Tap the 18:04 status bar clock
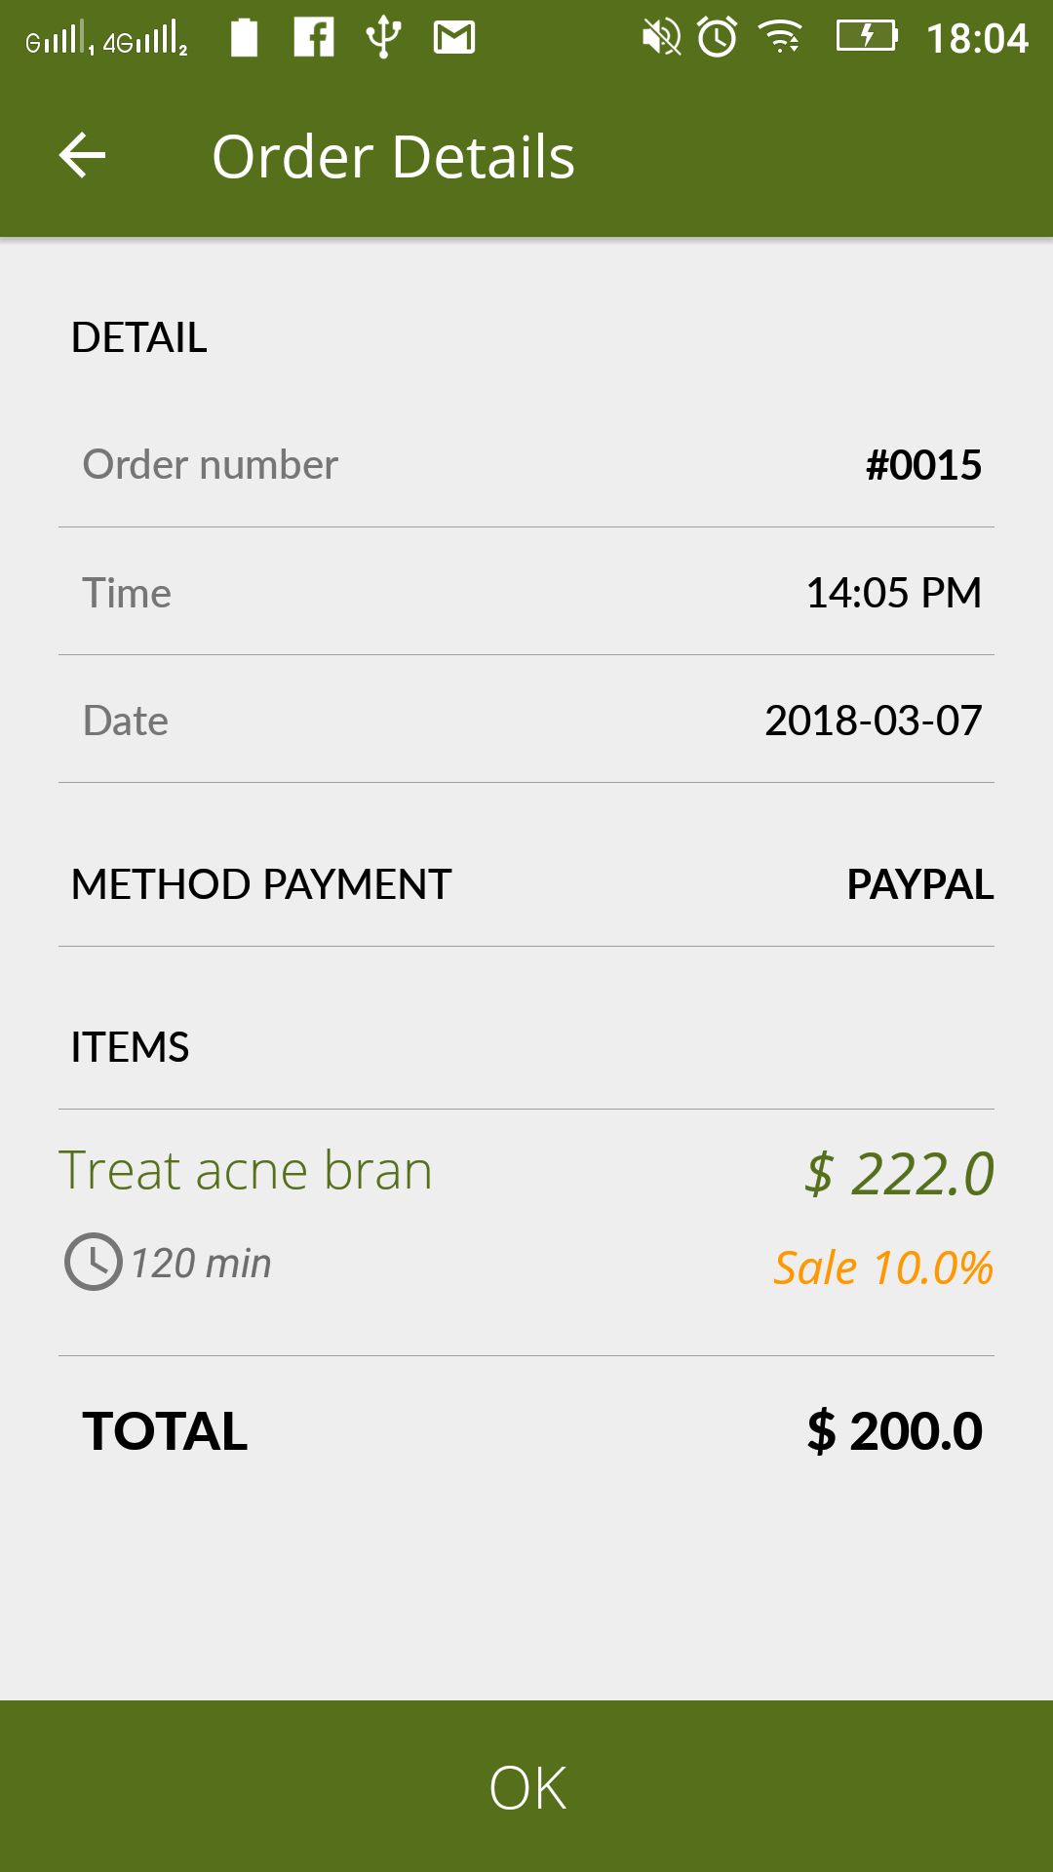Screen dimensions: 1053x1872 pyautogui.click(x=977, y=39)
